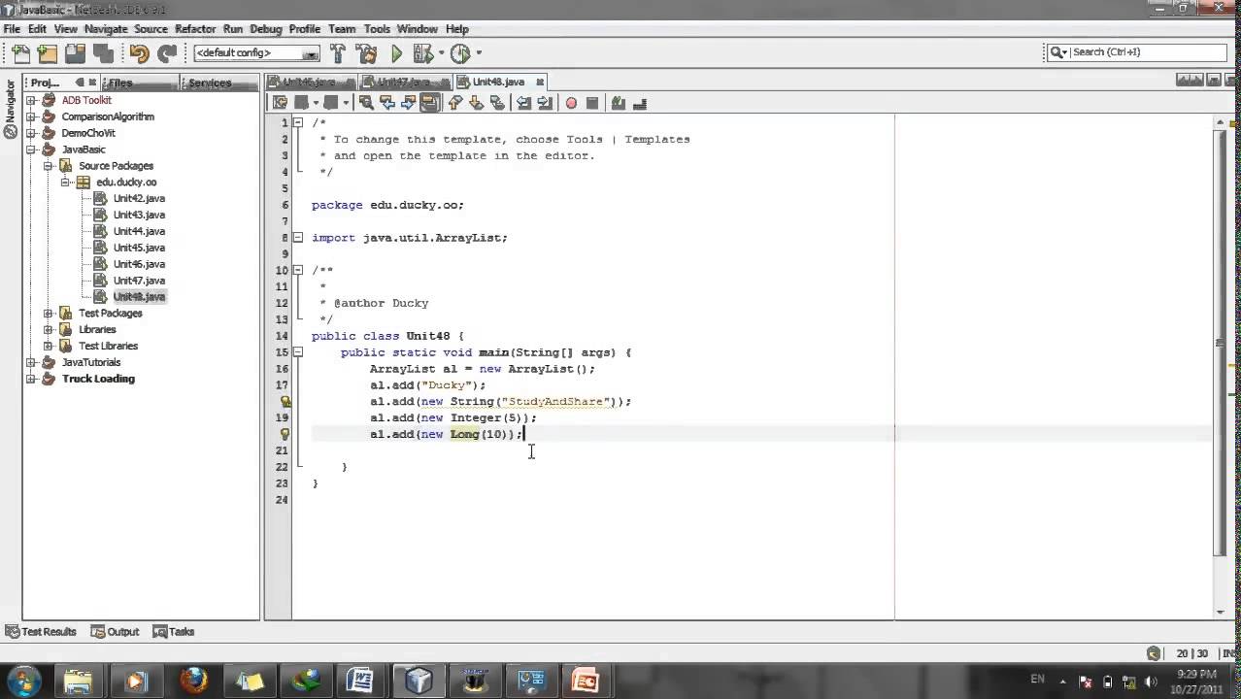Go to next bookmark in editor
Screen dimensions: 1241x699
tap(476, 103)
